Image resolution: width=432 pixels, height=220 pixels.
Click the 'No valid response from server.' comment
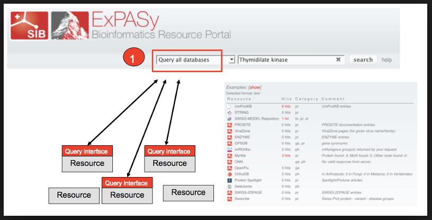pos(346,162)
